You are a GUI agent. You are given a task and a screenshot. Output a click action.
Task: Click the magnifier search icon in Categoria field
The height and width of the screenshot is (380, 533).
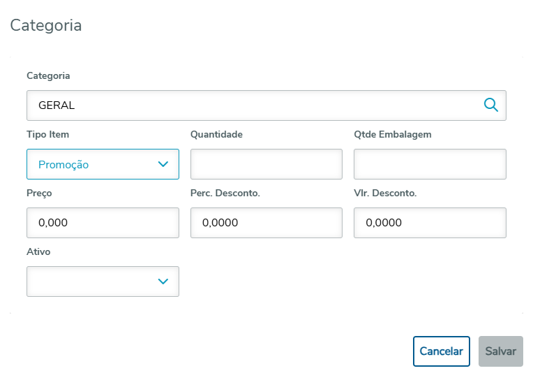pos(491,105)
